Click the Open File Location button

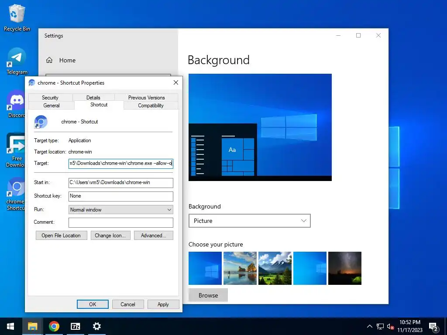[x=61, y=235]
